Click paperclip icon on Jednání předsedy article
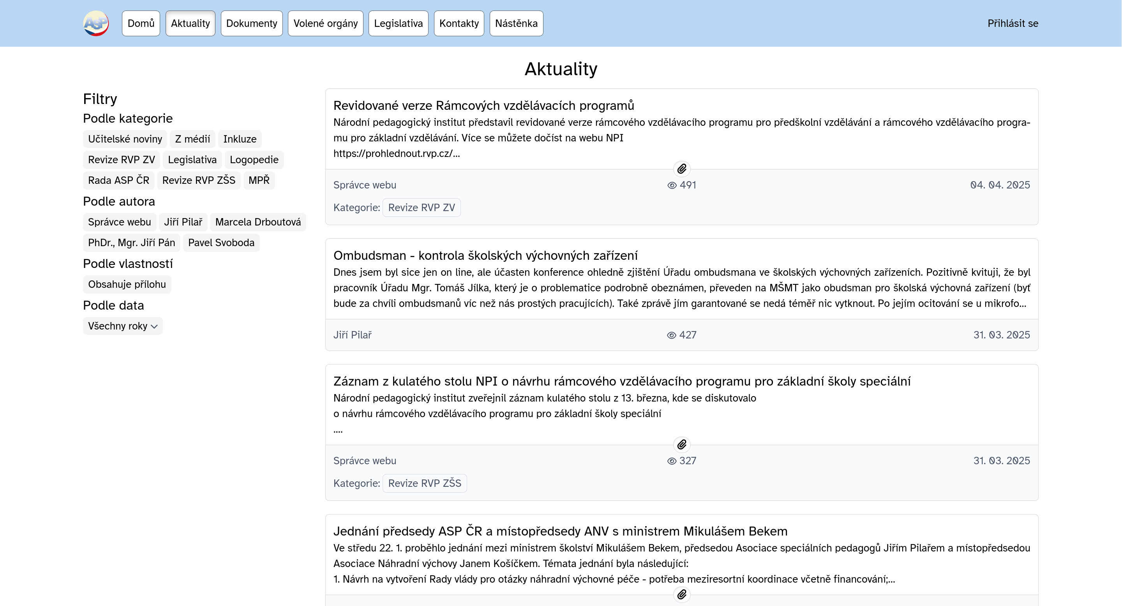Screen dimensions: 1122x606 [682, 594]
